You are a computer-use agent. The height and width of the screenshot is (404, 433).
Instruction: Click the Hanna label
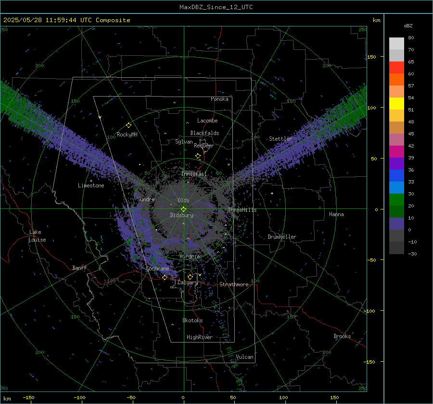(x=336, y=214)
